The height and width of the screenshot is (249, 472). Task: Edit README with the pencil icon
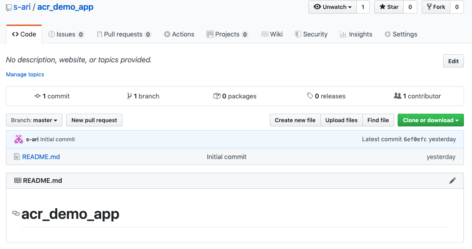point(452,181)
